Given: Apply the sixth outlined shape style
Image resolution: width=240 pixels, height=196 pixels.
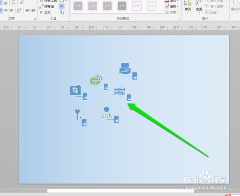Looking at the screenshot, I should (x=151, y=6).
